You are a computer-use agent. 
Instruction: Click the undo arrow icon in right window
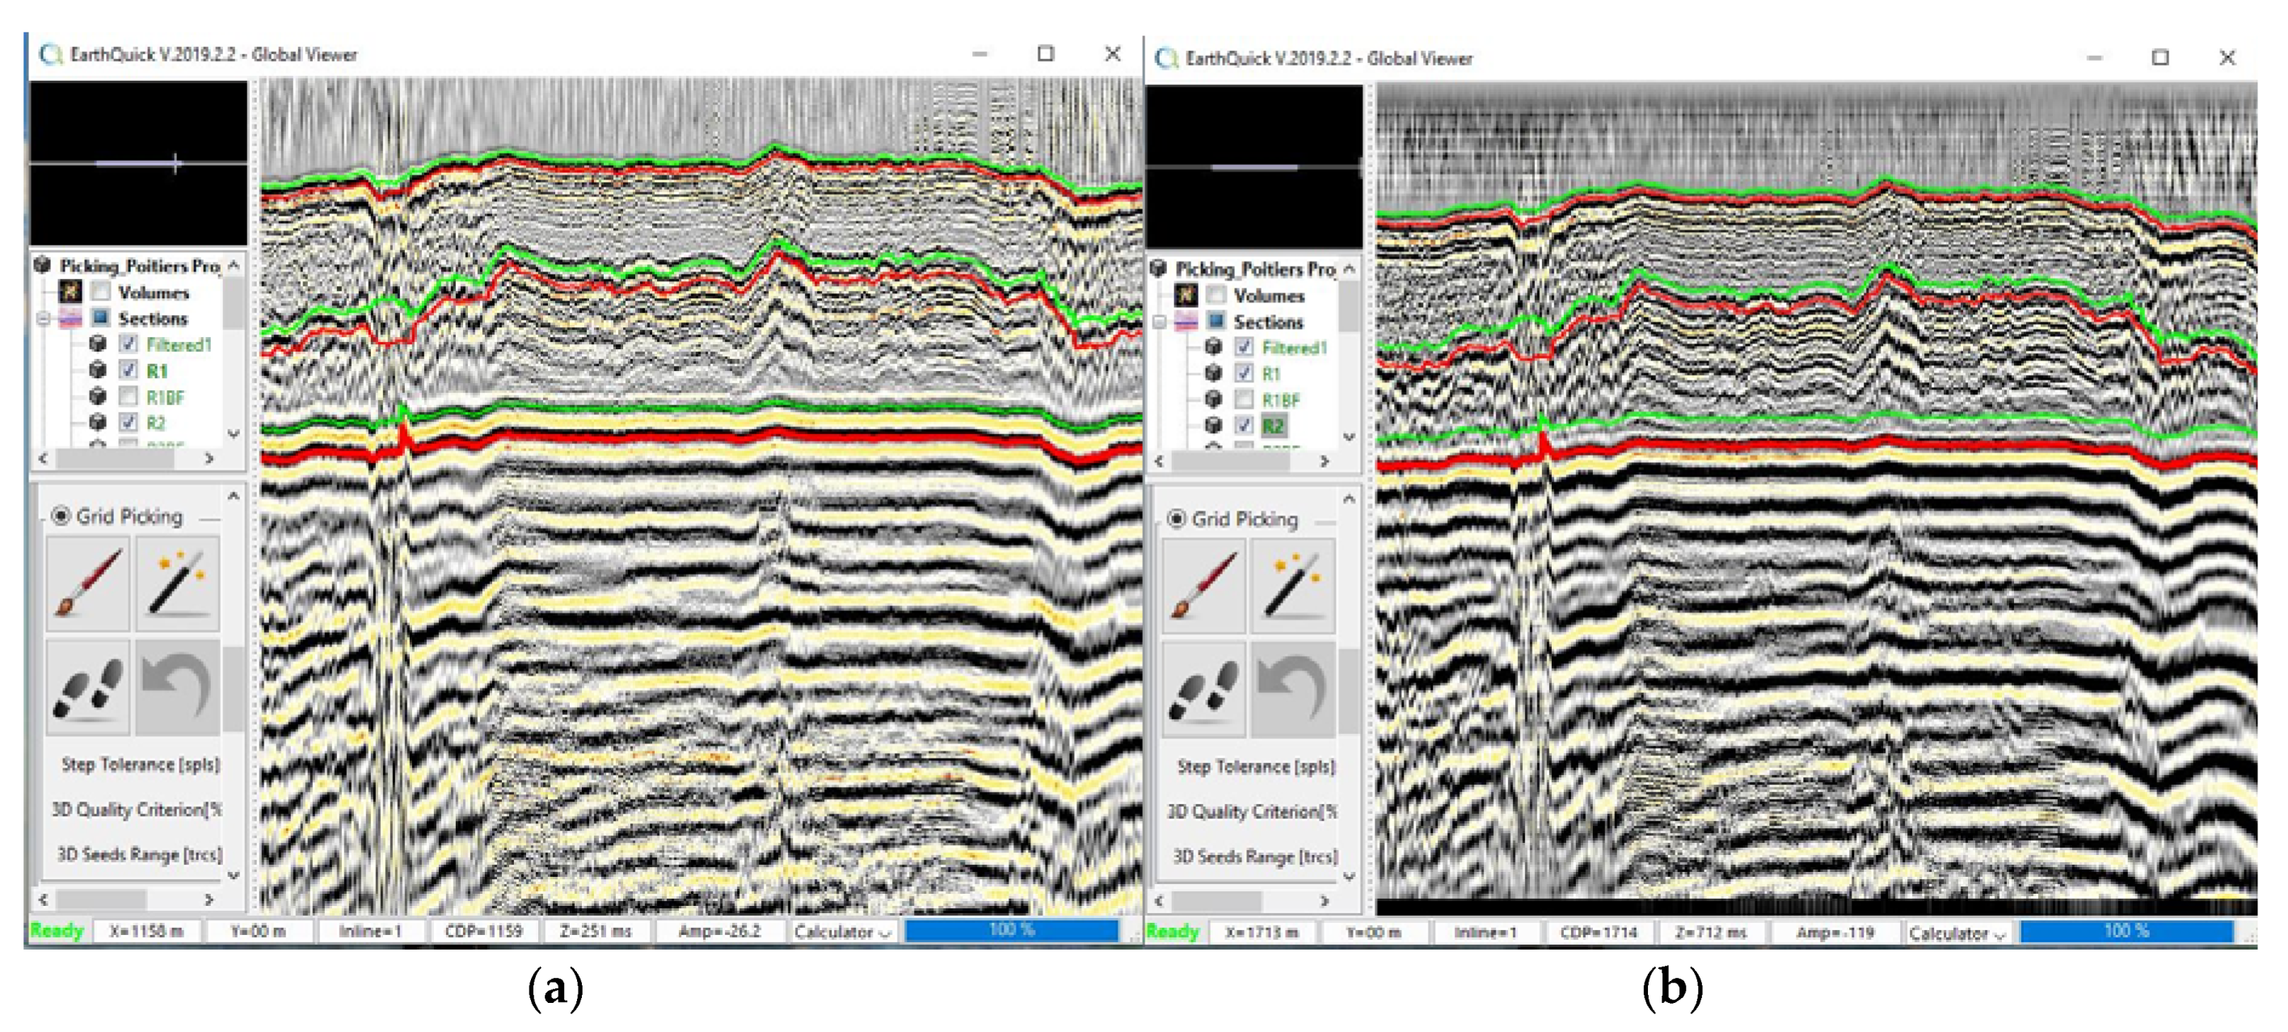(x=1293, y=690)
